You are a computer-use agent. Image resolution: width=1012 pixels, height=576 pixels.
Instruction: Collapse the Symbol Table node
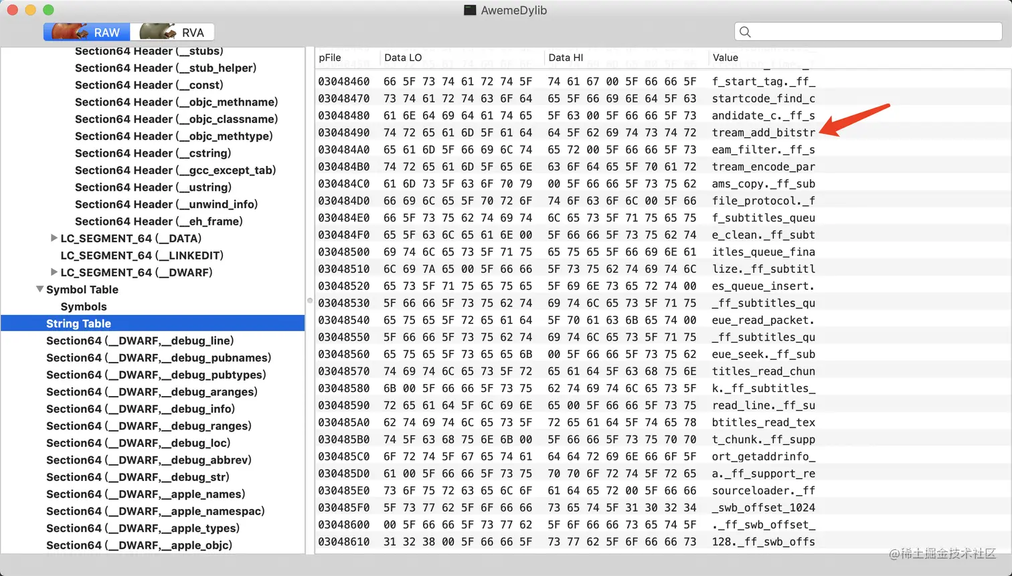coord(39,289)
